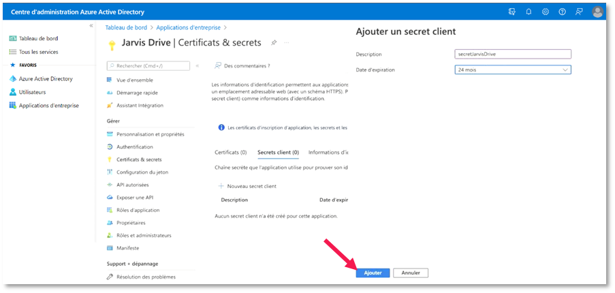Open Cloud Shell icon in top bar
Viewport: 615px width, 293px height.
tap(511, 12)
